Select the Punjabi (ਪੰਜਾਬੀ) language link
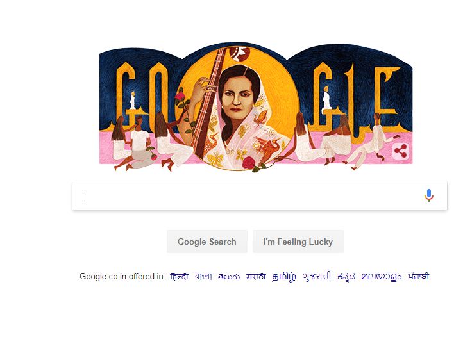472x337 pixels. click(x=418, y=276)
